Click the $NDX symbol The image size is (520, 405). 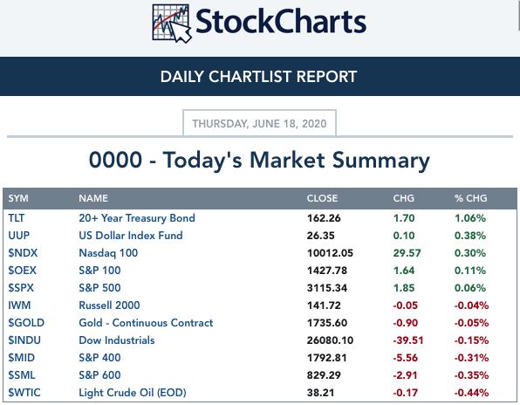(23, 253)
